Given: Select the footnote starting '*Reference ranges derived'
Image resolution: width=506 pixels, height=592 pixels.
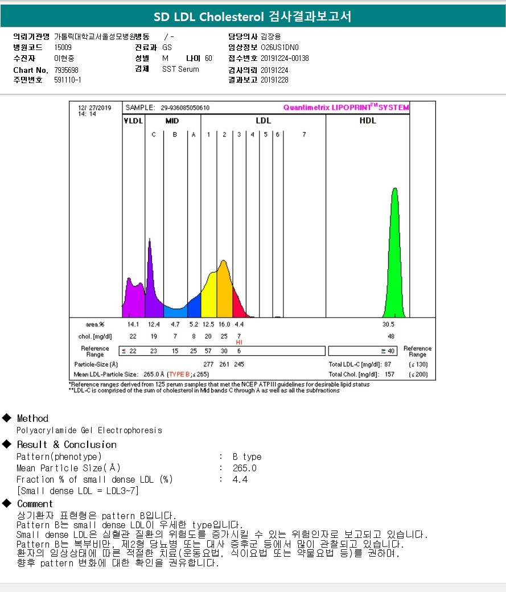Looking at the screenshot, I should click(x=219, y=384).
